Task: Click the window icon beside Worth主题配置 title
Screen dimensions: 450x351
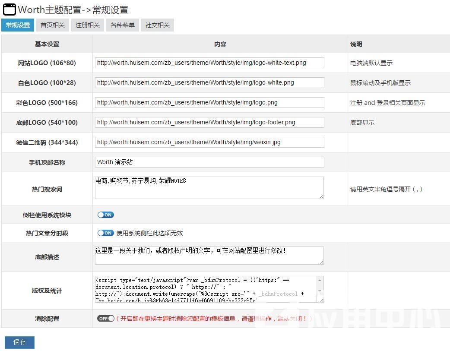Action: point(9,9)
